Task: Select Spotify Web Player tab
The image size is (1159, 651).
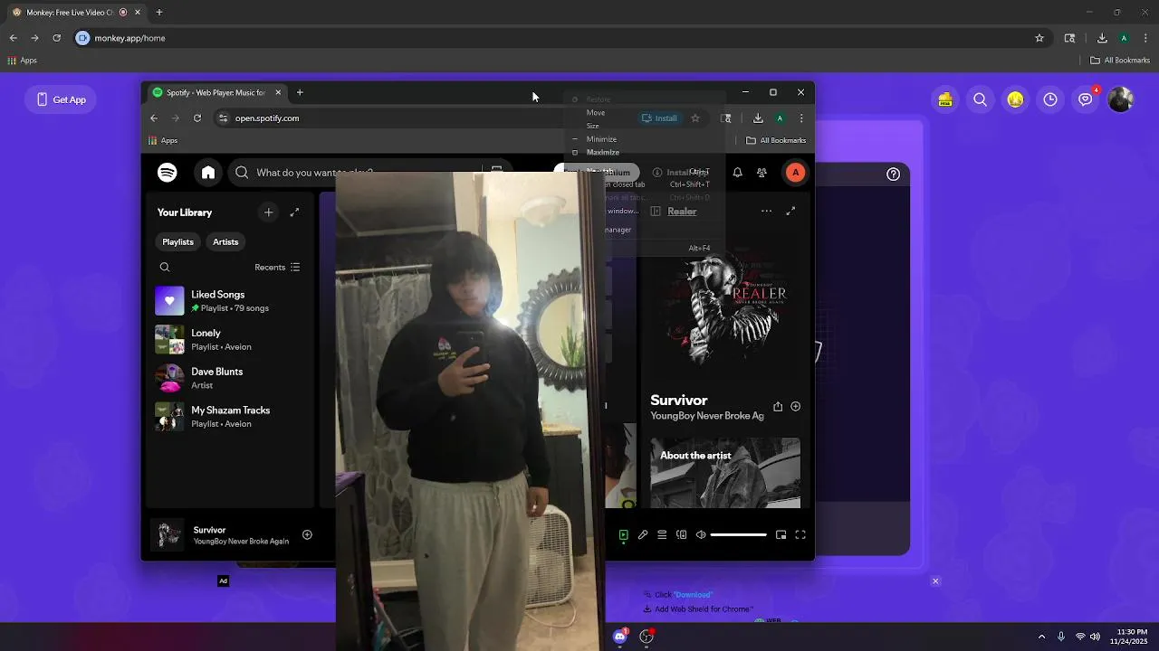Action: (216, 92)
